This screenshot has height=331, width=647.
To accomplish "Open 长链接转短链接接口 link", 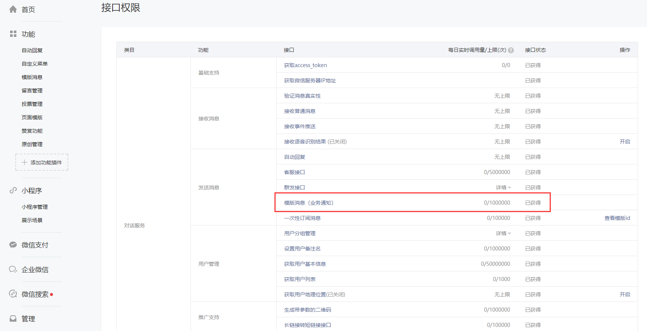I will pyautogui.click(x=308, y=325).
